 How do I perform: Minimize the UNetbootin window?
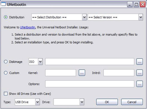click(130, 4)
